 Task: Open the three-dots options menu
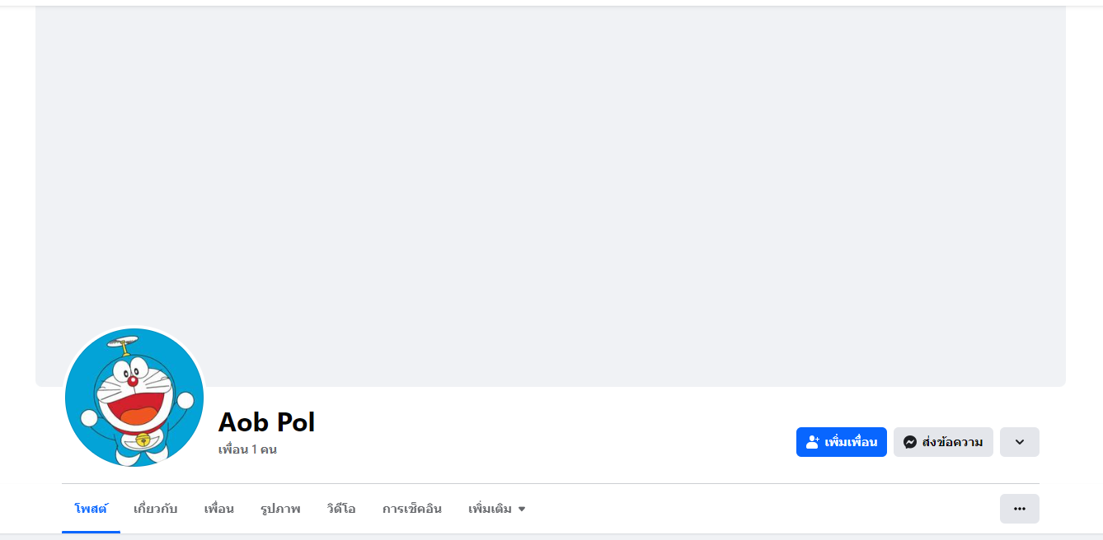(x=1019, y=509)
